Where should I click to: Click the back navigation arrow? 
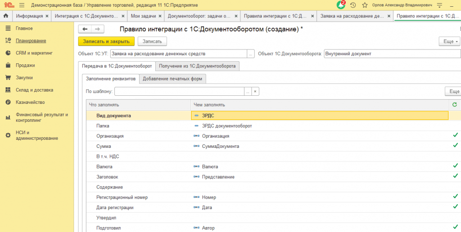pyautogui.click(x=85, y=29)
